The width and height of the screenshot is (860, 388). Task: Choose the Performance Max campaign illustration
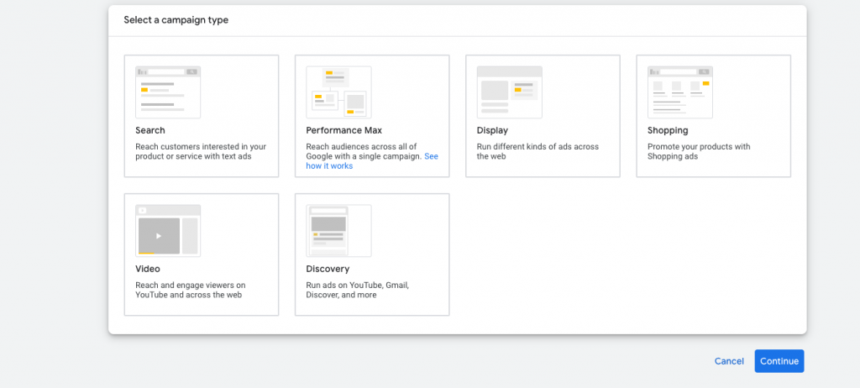(338, 92)
